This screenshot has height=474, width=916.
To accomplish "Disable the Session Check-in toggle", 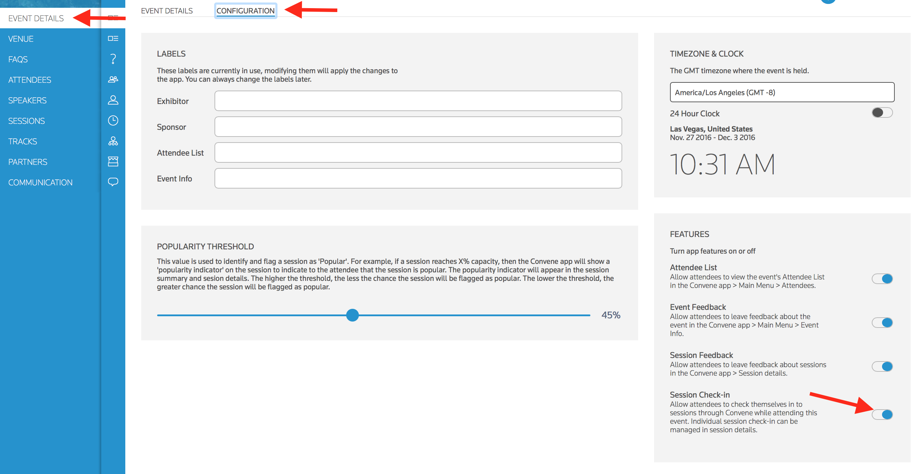I will coord(882,414).
